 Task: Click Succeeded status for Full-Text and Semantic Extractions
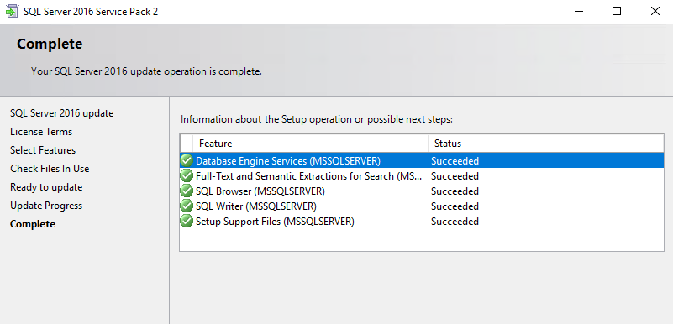coord(455,176)
